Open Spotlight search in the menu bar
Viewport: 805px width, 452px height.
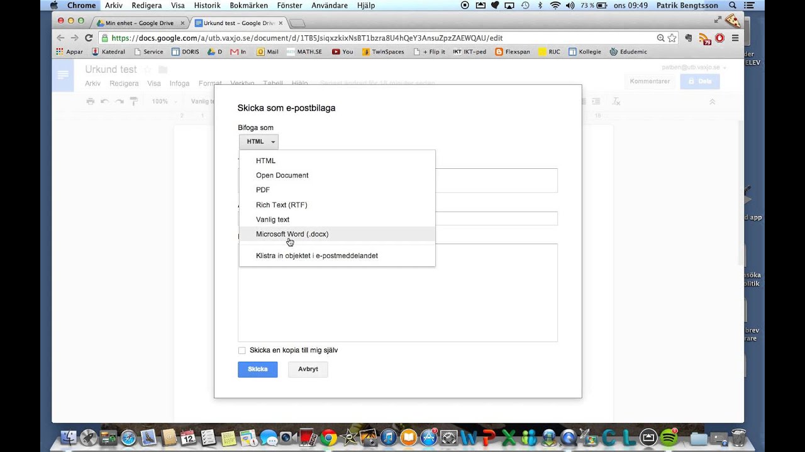tap(733, 6)
